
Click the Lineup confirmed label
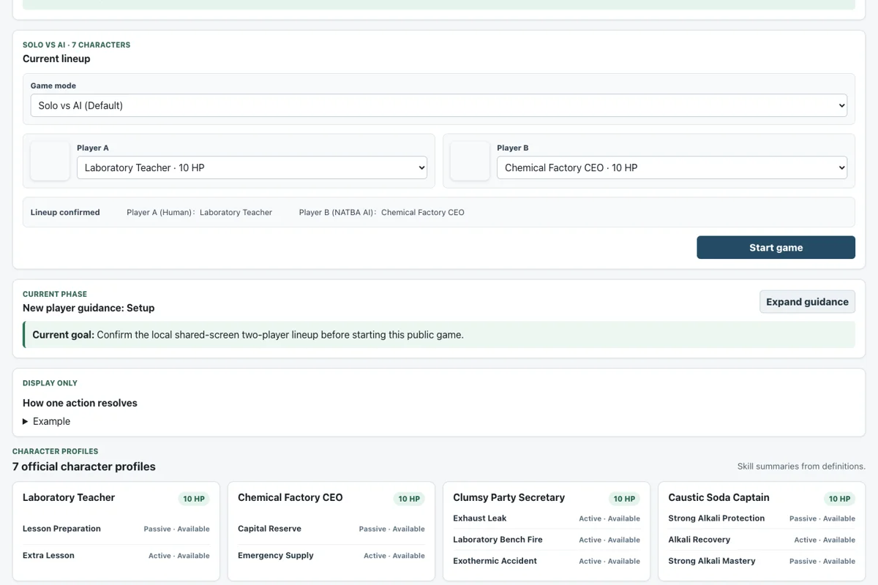(x=65, y=212)
